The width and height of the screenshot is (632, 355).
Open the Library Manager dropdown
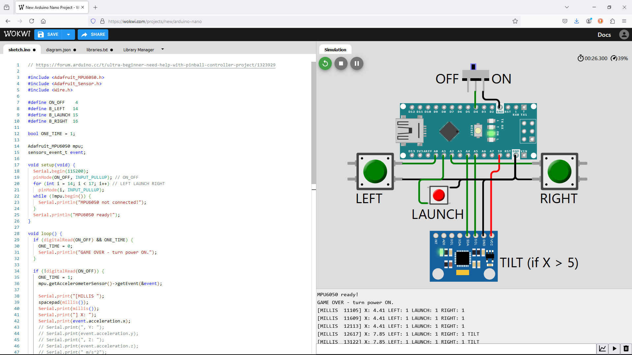pos(162,49)
